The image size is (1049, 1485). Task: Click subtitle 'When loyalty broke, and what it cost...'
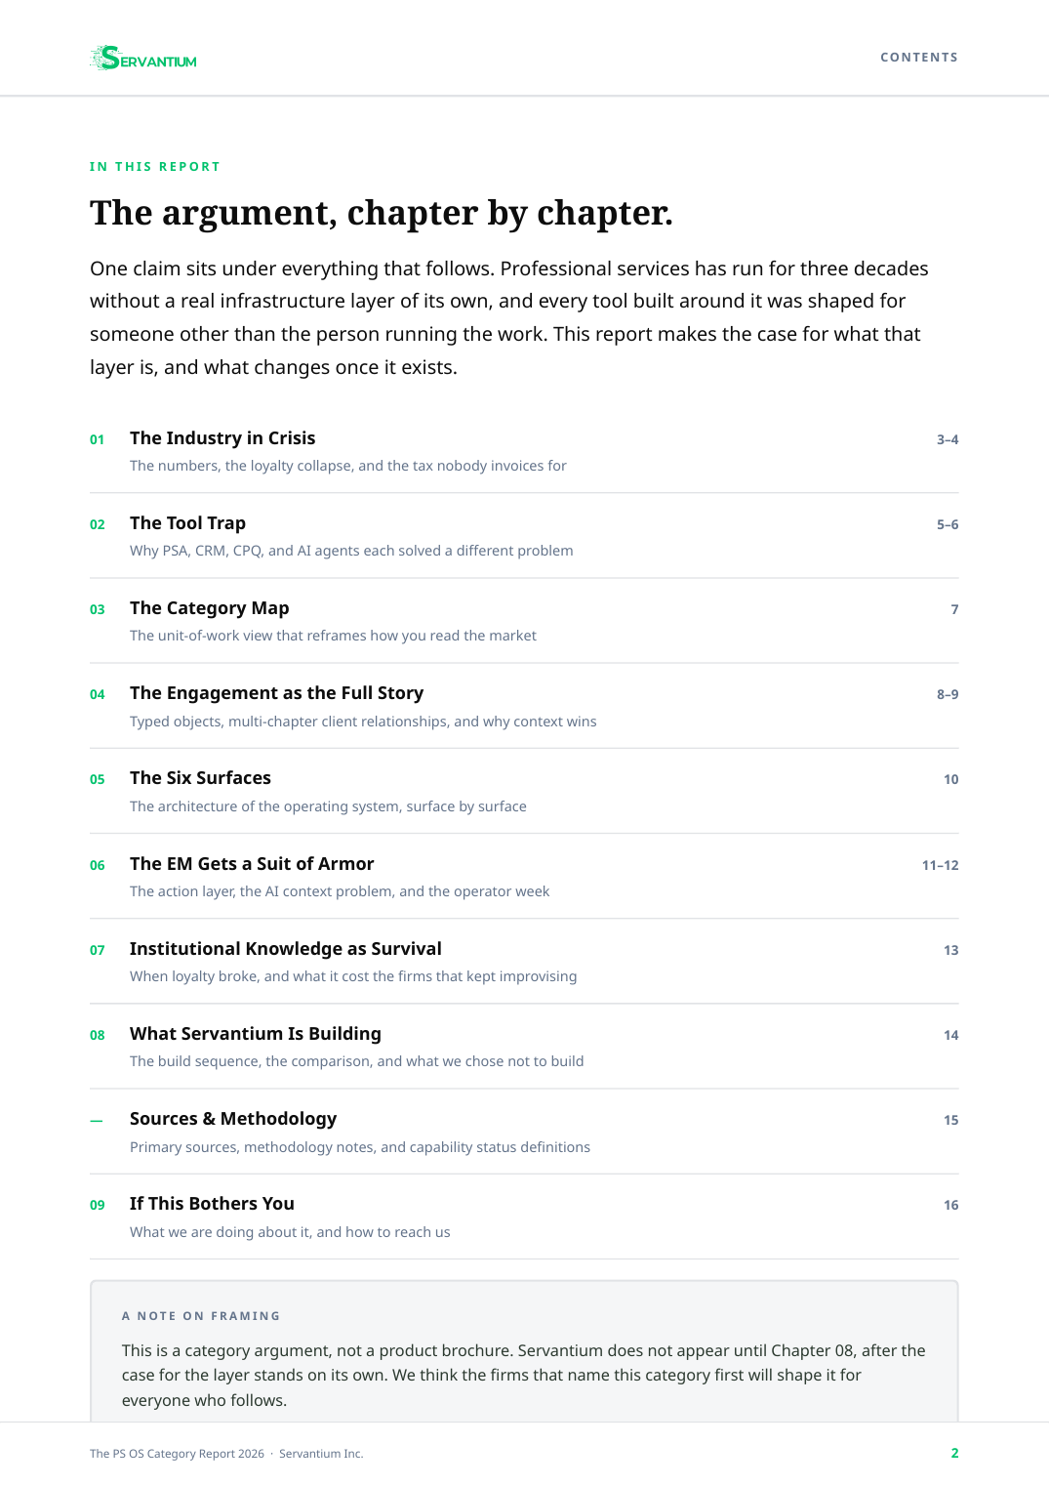point(353,977)
